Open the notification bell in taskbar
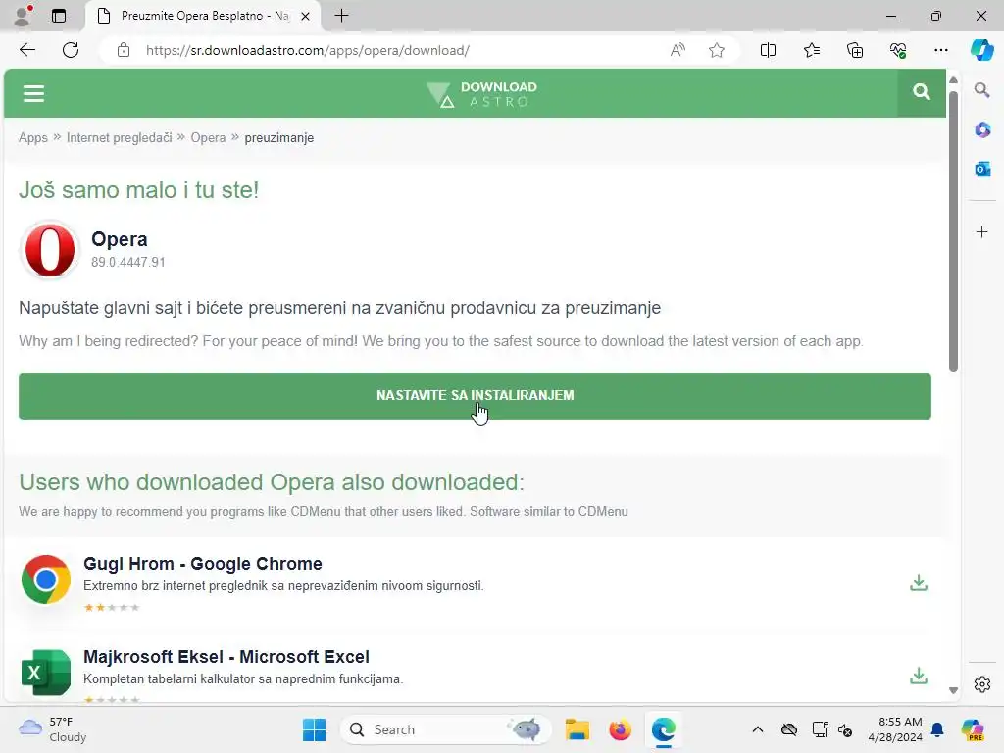This screenshot has width=1004, height=753. [937, 729]
